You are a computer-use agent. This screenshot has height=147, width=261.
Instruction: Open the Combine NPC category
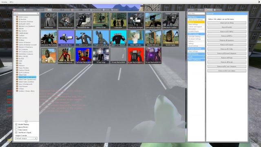[22, 36]
